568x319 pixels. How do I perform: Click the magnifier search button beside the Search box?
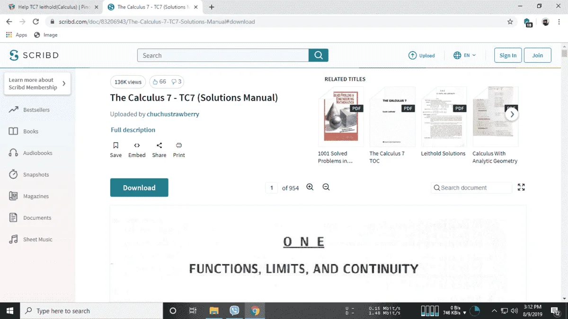tap(319, 55)
